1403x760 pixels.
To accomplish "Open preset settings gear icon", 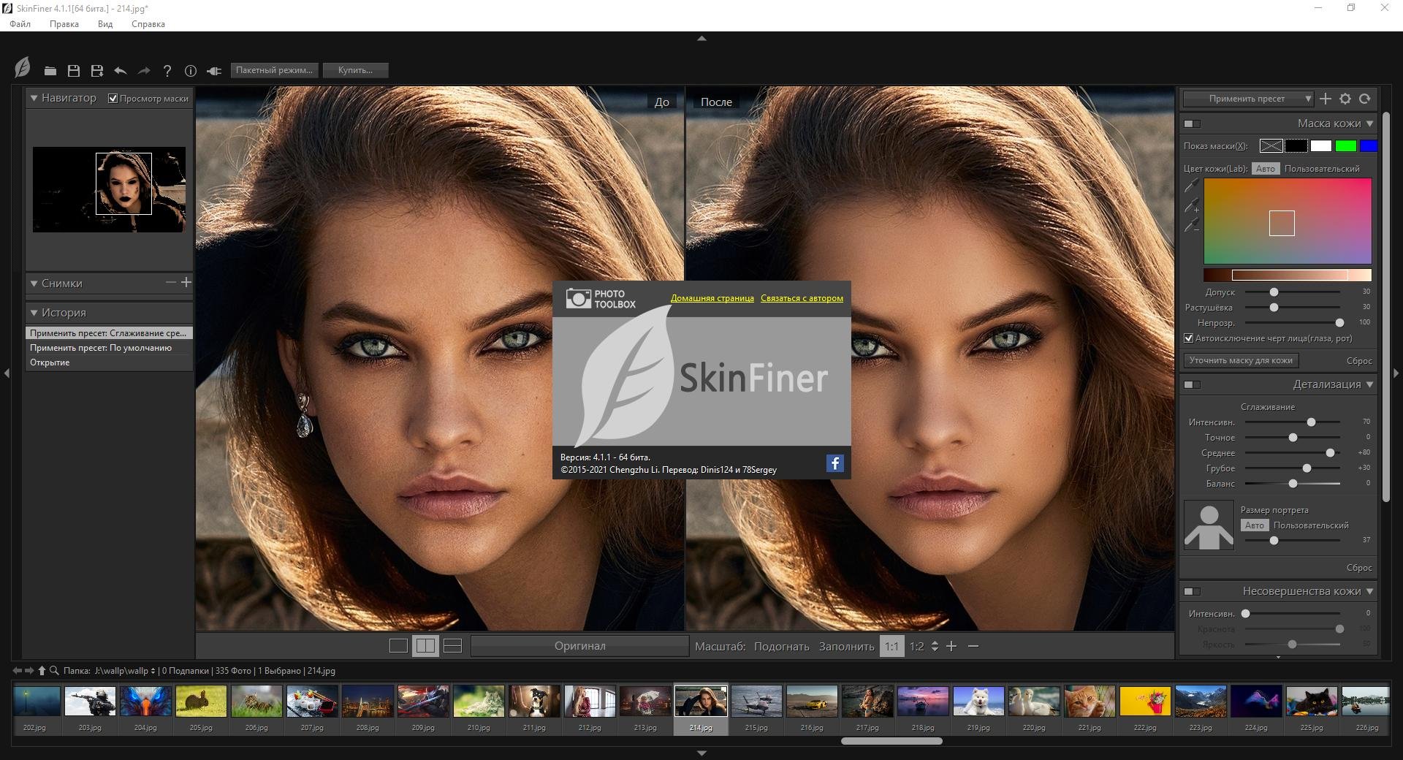I will (1345, 99).
